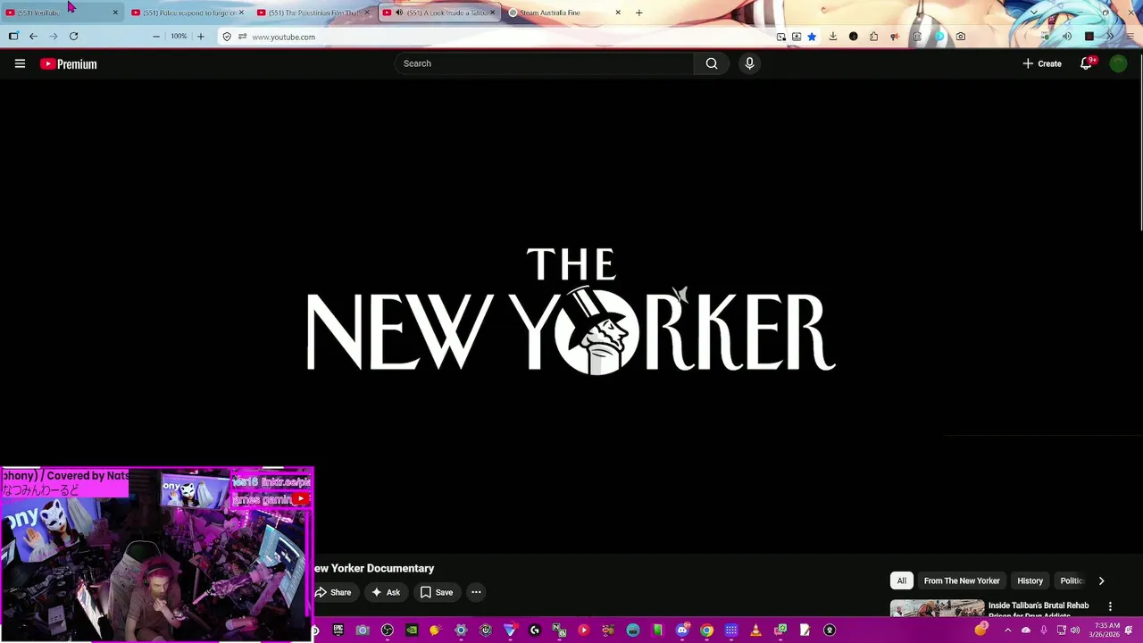This screenshot has height=643, width=1143.
Task: Open the Create menu
Action: pyautogui.click(x=1042, y=63)
